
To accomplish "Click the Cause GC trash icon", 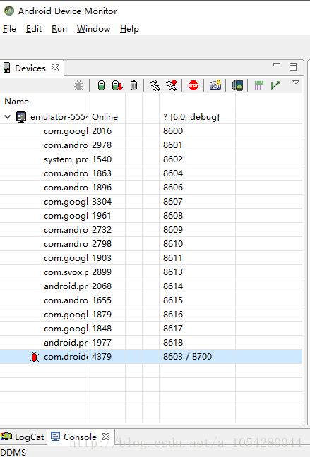I will coord(133,85).
